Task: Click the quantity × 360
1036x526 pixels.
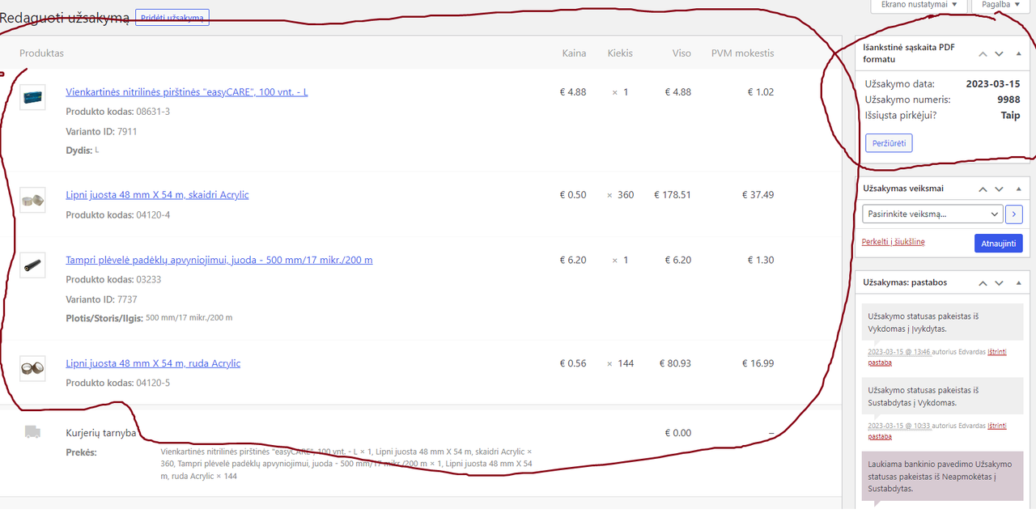Action: pos(620,195)
